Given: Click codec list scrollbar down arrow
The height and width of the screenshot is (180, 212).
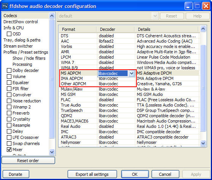Looking at the screenshot, I should [x=203, y=143].
